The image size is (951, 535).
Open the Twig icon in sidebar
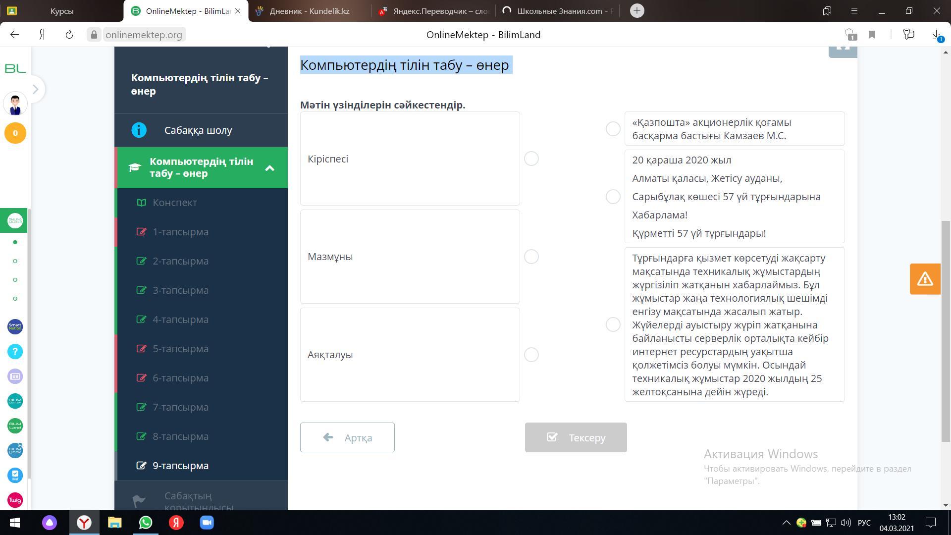coord(15,500)
